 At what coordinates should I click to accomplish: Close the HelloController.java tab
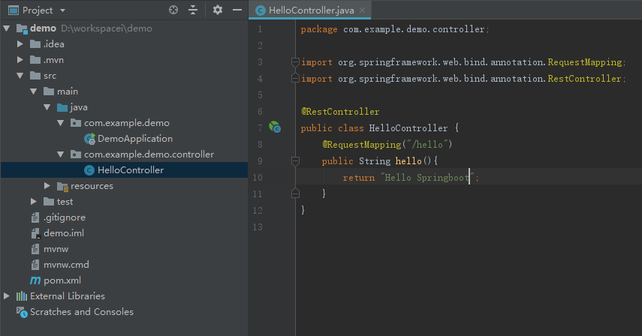point(363,10)
